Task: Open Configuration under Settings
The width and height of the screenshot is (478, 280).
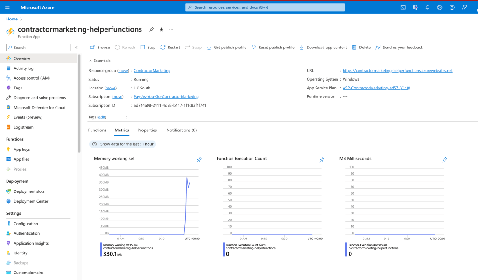Action: (38, 223)
